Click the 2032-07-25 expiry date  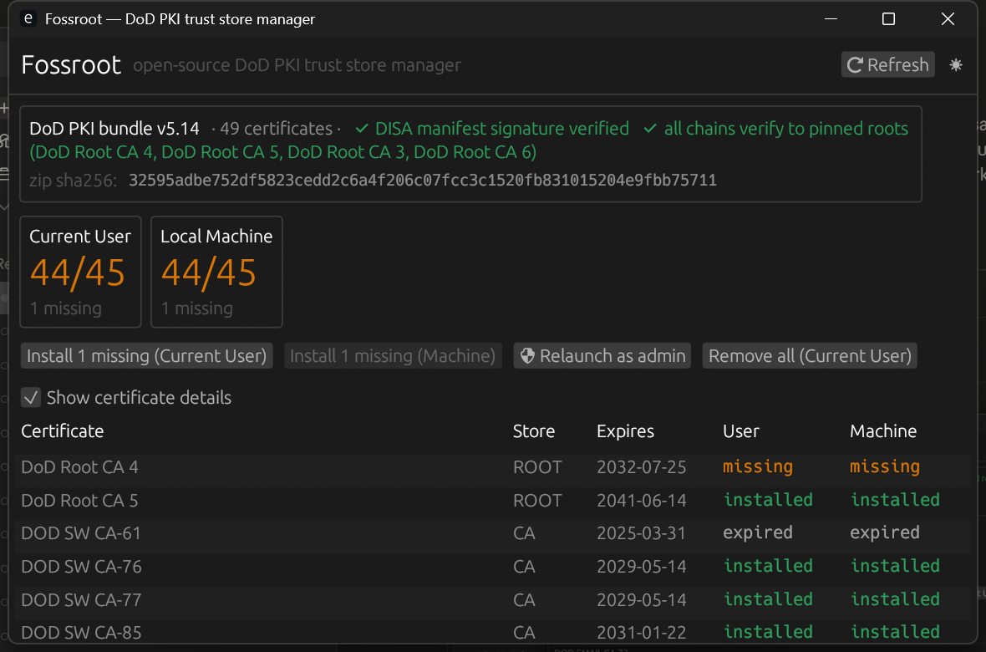click(x=642, y=467)
